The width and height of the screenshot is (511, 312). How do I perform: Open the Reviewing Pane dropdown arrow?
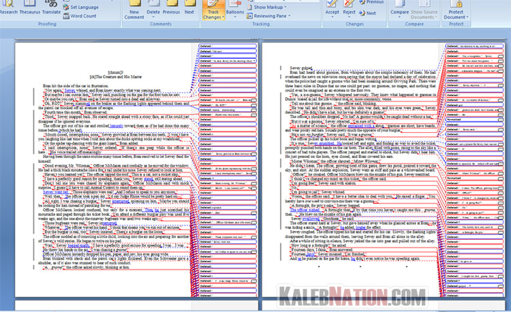point(289,16)
